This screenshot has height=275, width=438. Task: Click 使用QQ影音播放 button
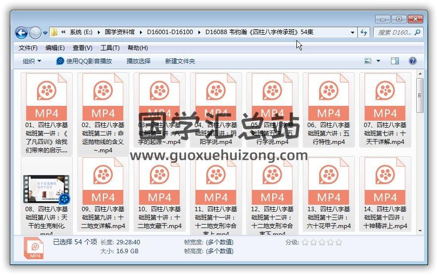click(x=84, y=61)
